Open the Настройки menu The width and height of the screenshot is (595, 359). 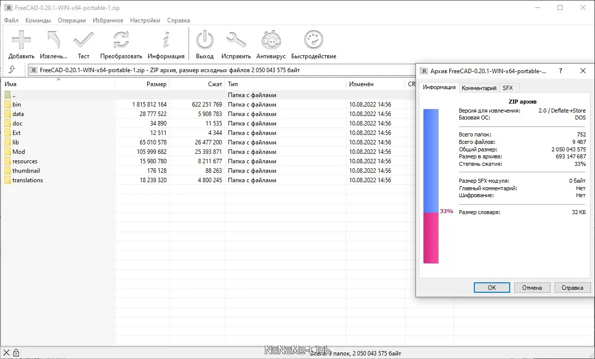click(145, 20)
